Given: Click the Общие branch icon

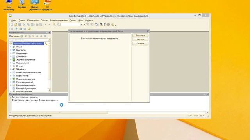Looking at the screenshot, I should pos(14,47).
